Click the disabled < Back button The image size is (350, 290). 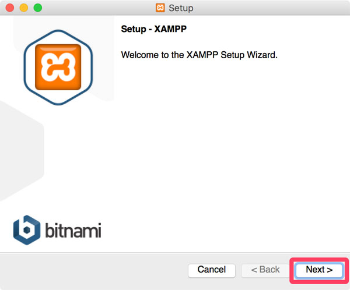265,270
